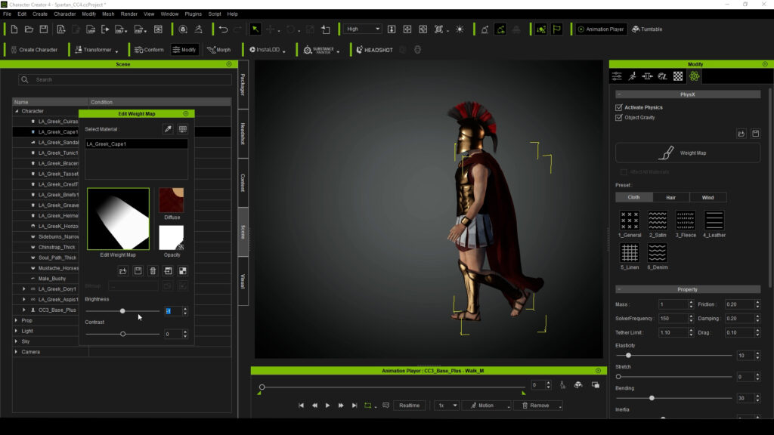Load weight map with the import arrow icon

coord(123,271)
